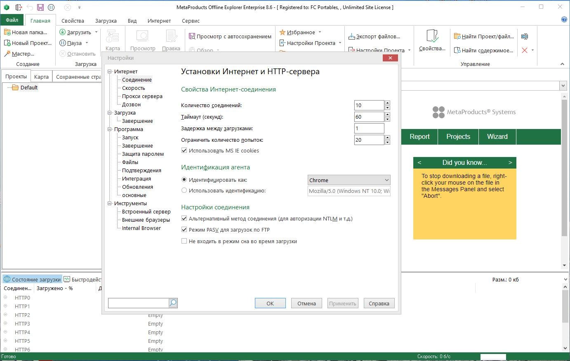
Task: Click the HTTP0 connection row icon
Action: 6,298
